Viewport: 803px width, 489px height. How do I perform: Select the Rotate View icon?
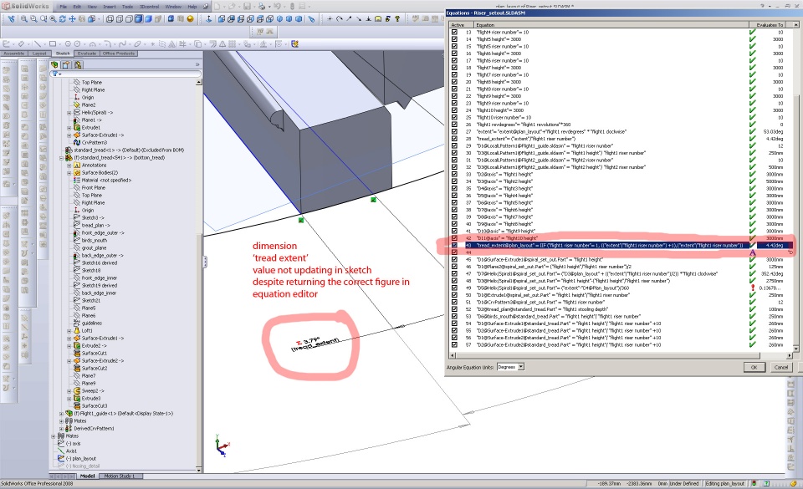coord(63,19)
